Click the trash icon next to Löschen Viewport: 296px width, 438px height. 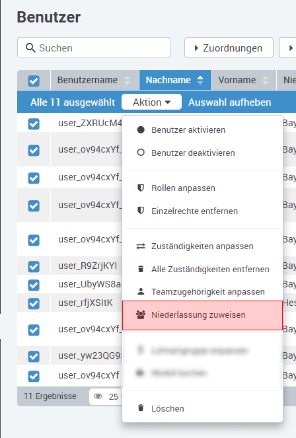tap(141, 408)
